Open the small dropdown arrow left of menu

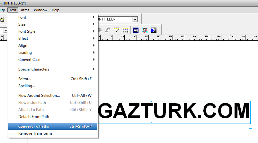(x=6, y=30)
